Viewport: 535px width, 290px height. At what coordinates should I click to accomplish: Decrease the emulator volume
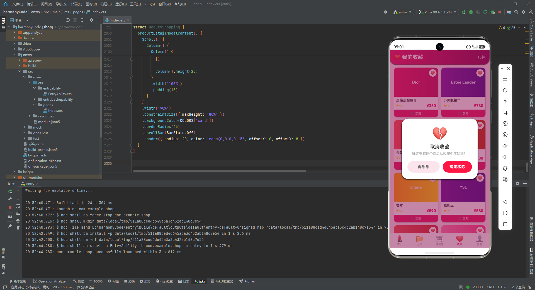pyautogui.click(x=505, y=157)
